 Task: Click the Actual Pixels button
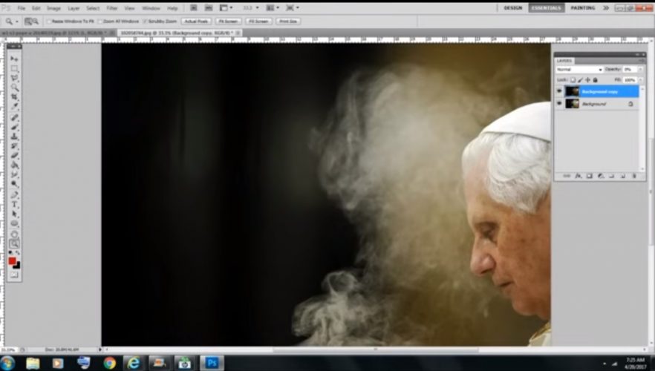[195, 22]
